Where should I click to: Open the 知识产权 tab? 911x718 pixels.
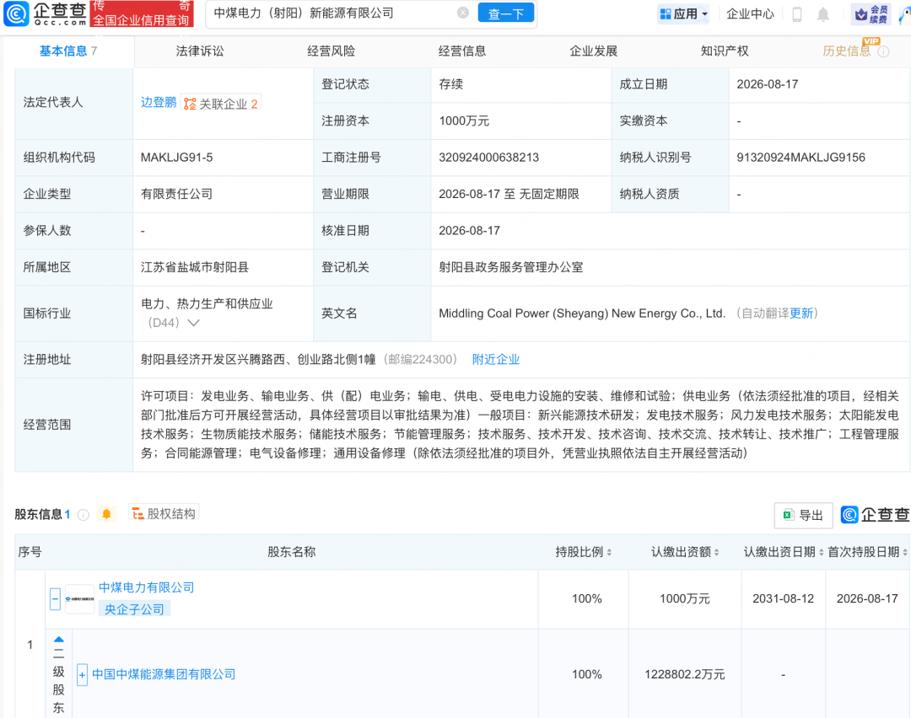(725, 51)
